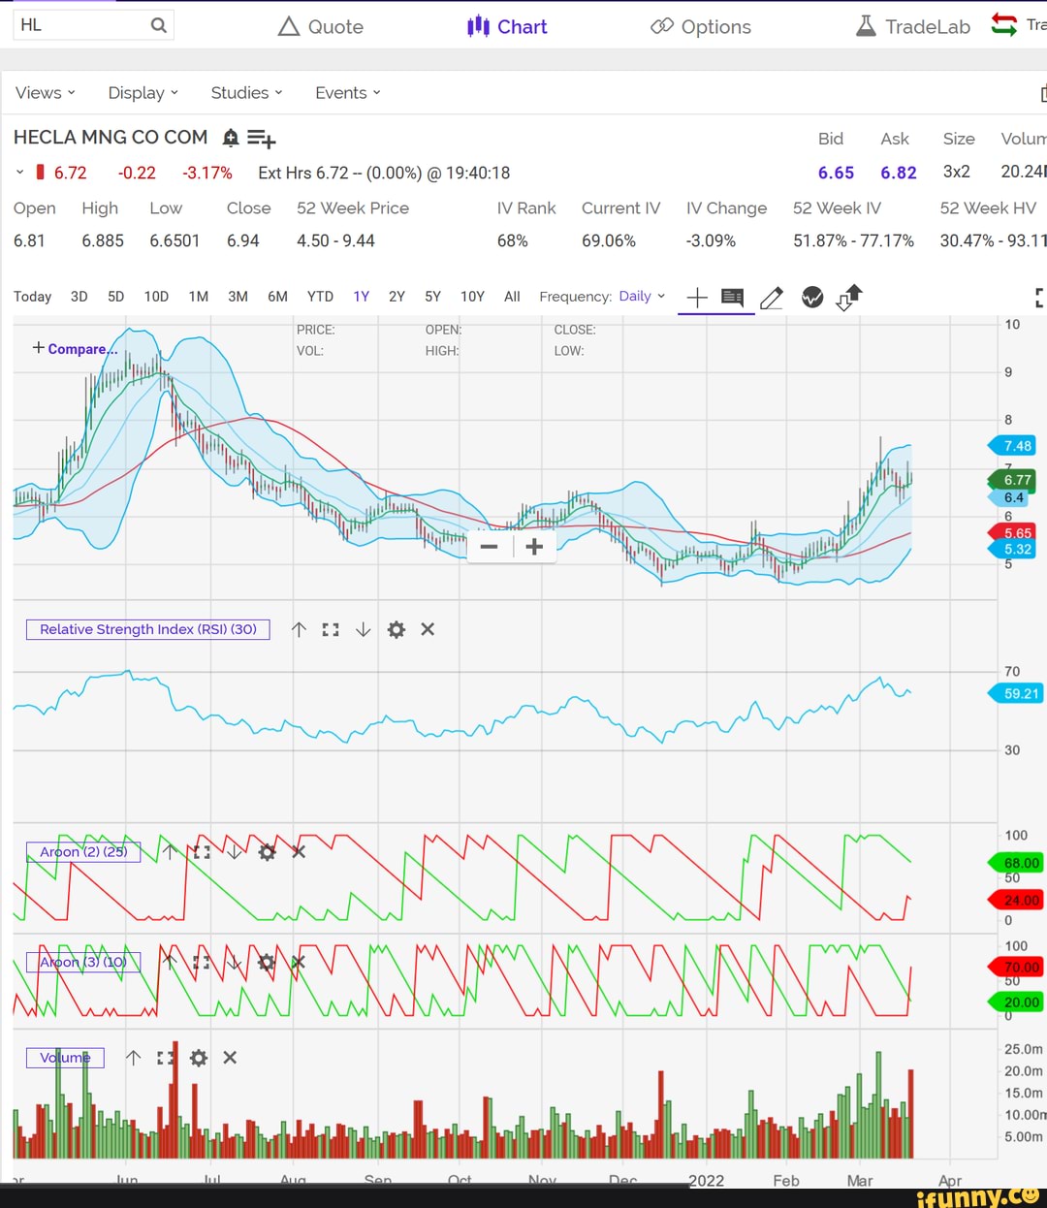The image size is (1047, 1208).
Task: Open RSI study settings gear
Action: point(396,630)
